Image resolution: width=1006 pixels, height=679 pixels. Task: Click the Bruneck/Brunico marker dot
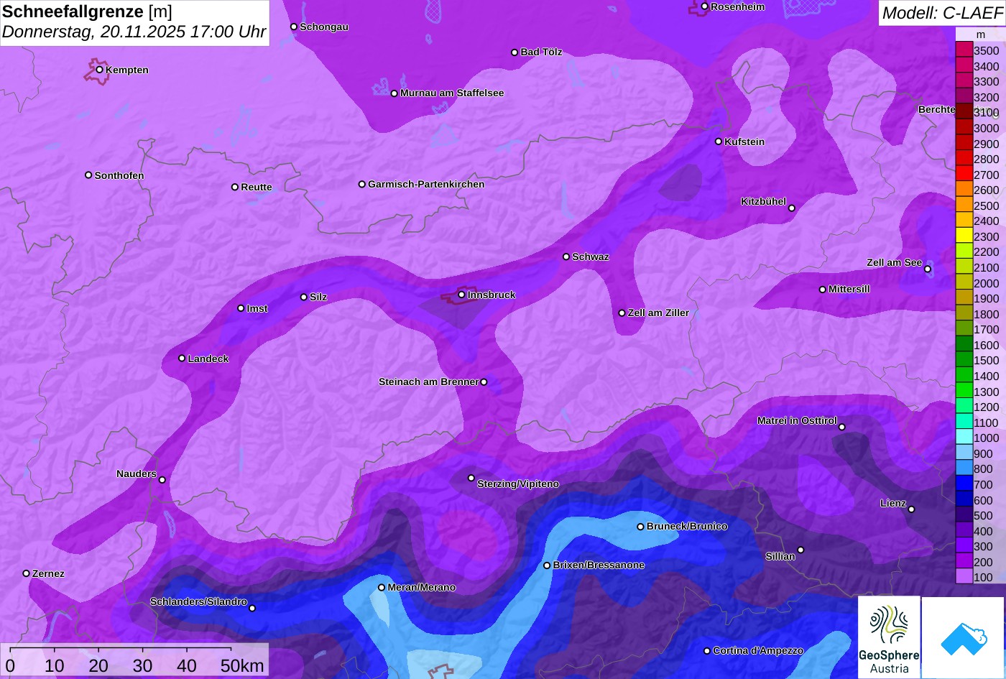pyautogui.click(x=640, y=527)
